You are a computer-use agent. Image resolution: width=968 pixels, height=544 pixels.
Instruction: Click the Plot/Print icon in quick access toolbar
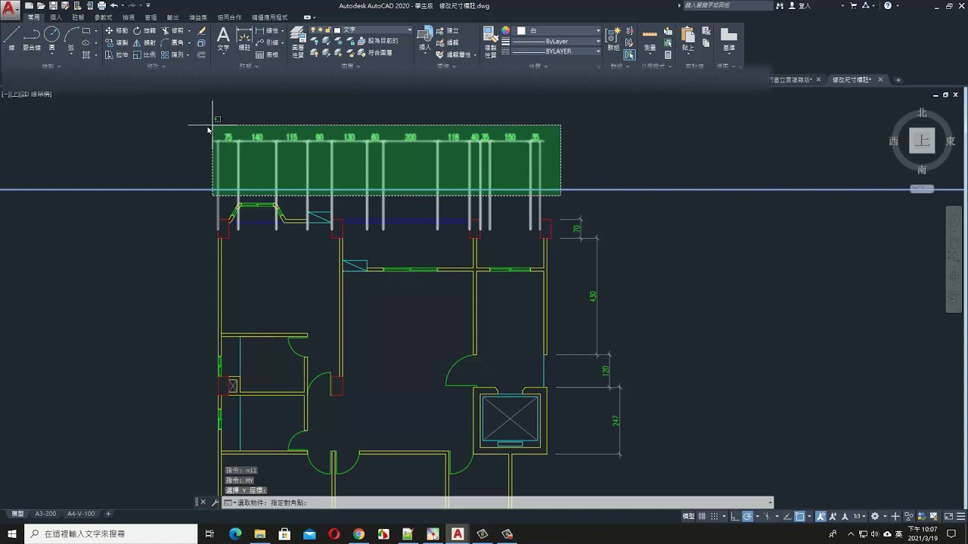pyautogui.click(x=101, y=5)
